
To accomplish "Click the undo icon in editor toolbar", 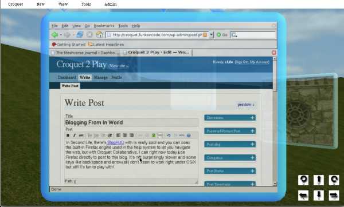I will click(x=169, y=136).
